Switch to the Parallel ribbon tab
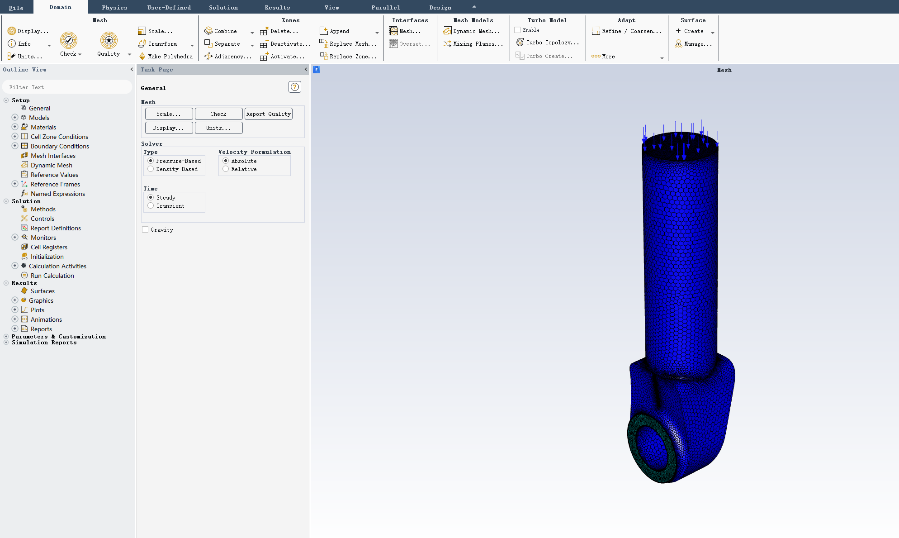 [386, 7]
